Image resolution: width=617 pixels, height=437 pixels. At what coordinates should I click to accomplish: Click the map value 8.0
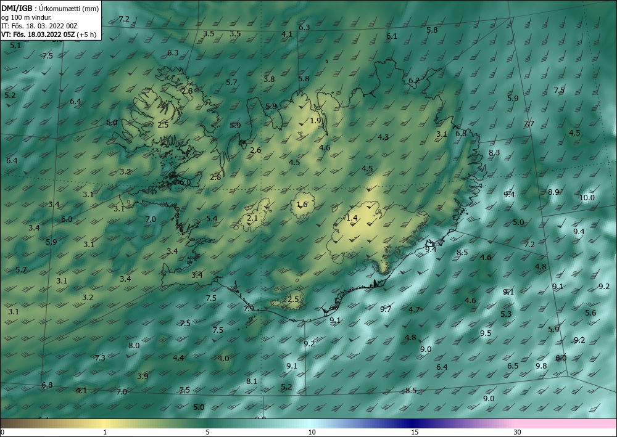point(134,346)
